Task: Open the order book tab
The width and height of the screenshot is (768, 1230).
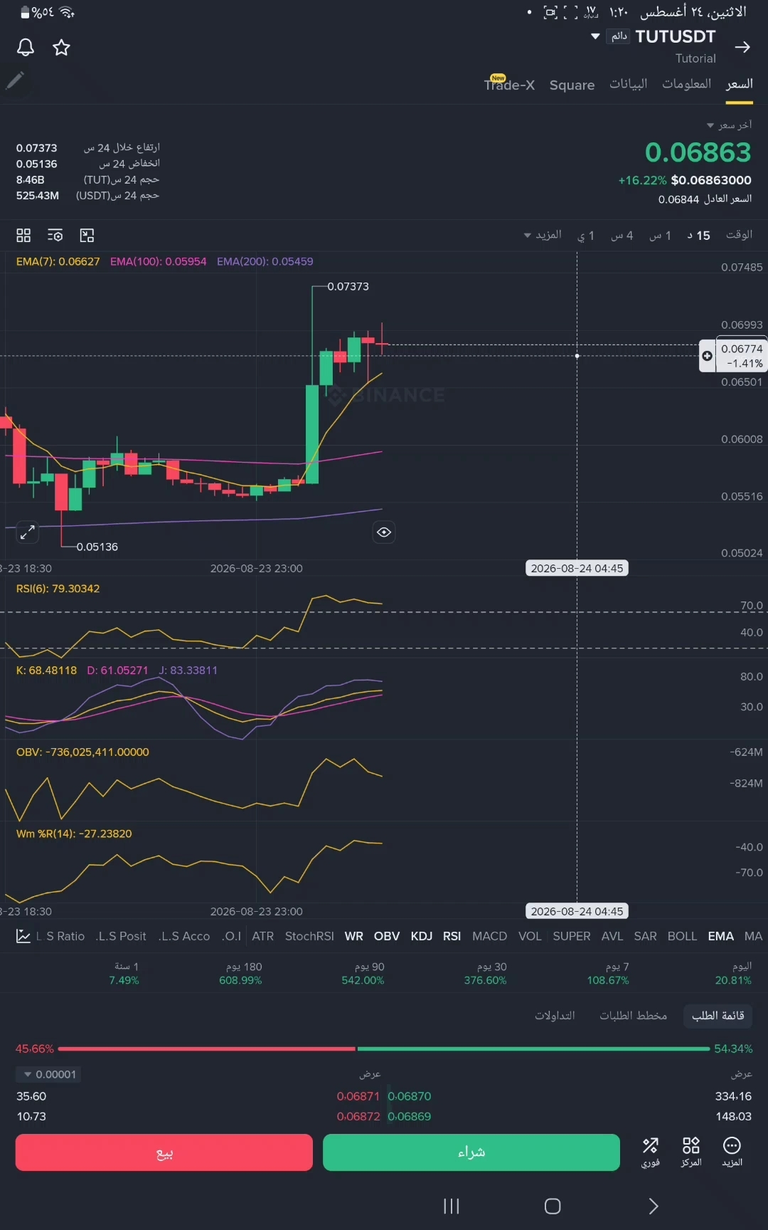Action: point(718,1016)
